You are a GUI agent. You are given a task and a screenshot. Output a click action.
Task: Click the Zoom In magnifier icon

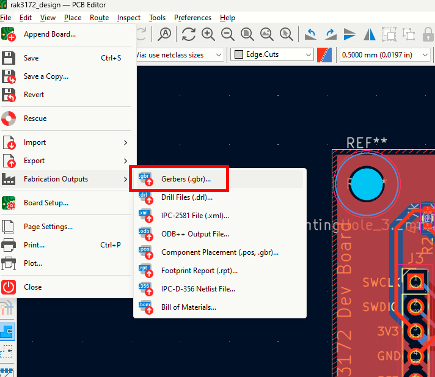[x=208, y=34]
